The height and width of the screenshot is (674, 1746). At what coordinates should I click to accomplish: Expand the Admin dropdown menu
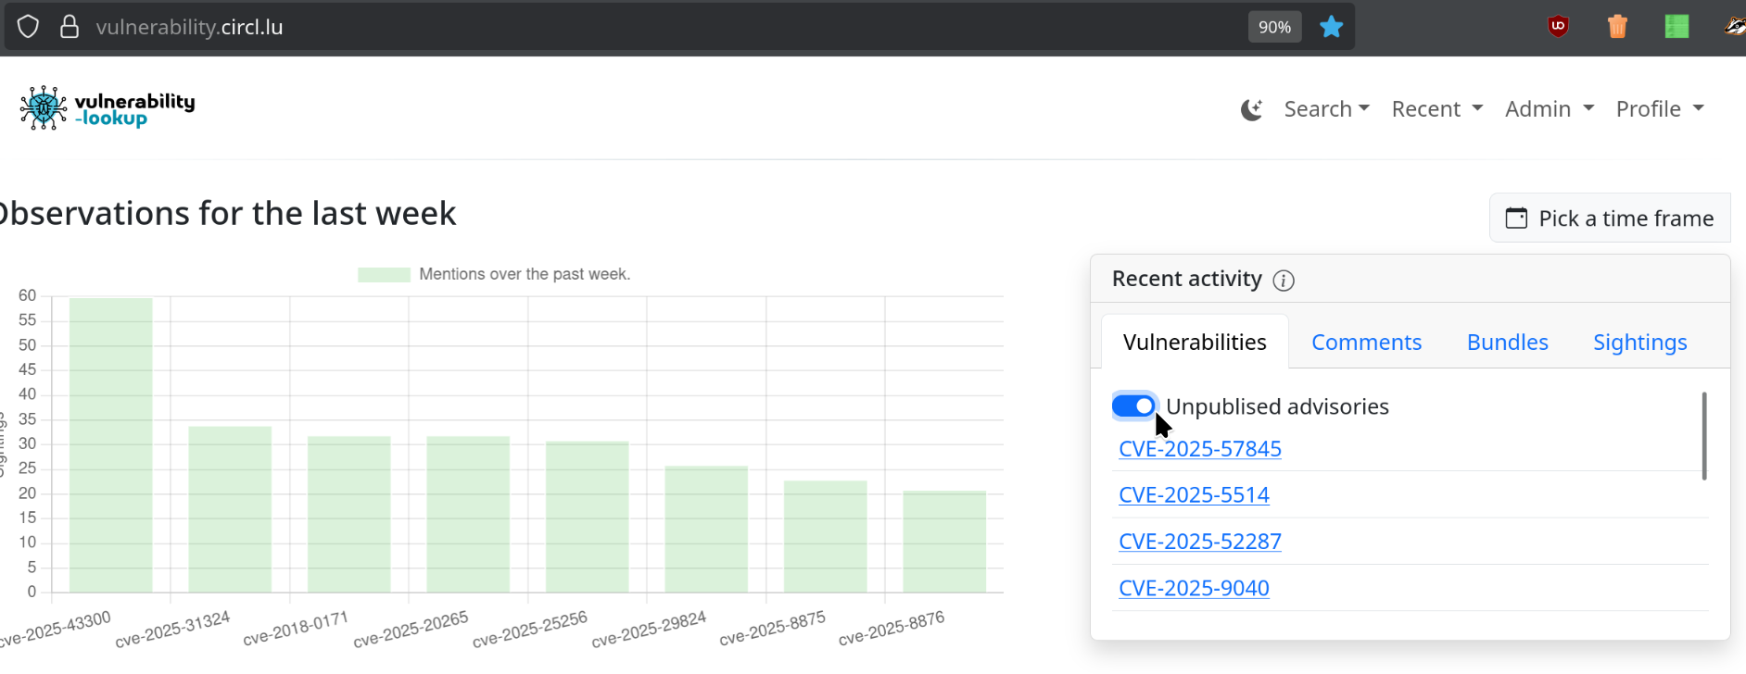pyautogui.click(x=1549, y=109)
